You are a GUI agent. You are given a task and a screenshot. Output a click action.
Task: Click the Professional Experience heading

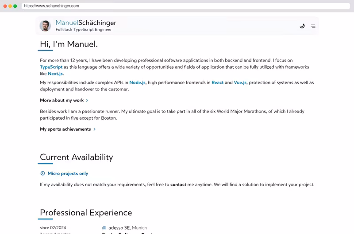[86, 213]
